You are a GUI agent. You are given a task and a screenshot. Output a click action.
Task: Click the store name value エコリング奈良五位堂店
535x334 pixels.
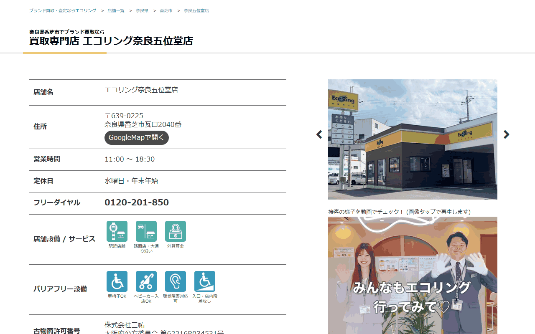[x=141, y=90]
